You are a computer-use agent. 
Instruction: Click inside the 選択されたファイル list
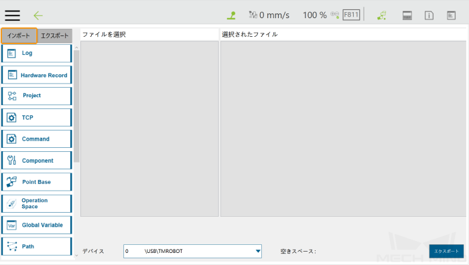point(343,128)
